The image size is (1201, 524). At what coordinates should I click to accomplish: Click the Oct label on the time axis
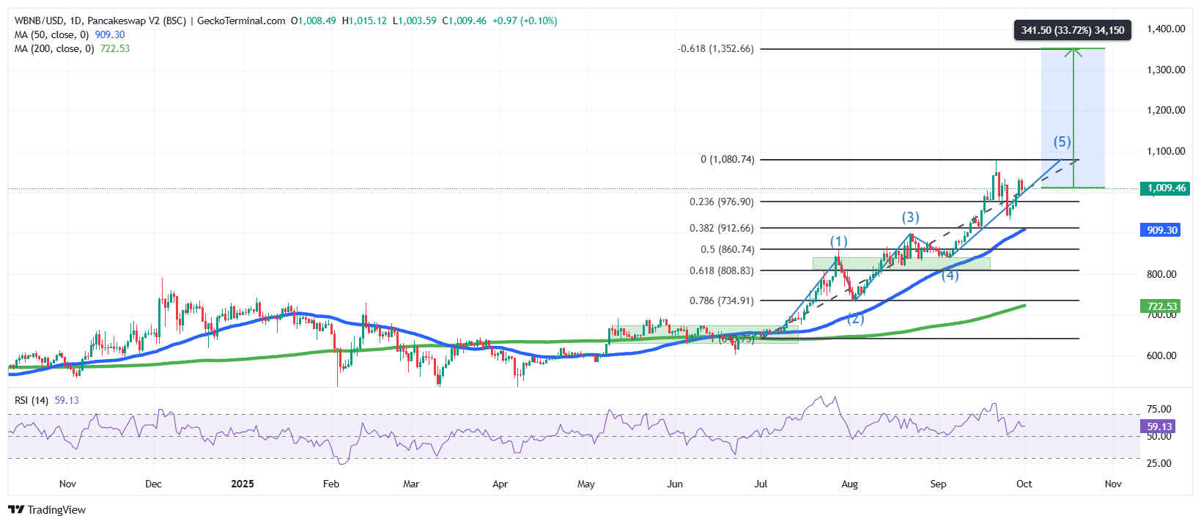click(1024, 484)
